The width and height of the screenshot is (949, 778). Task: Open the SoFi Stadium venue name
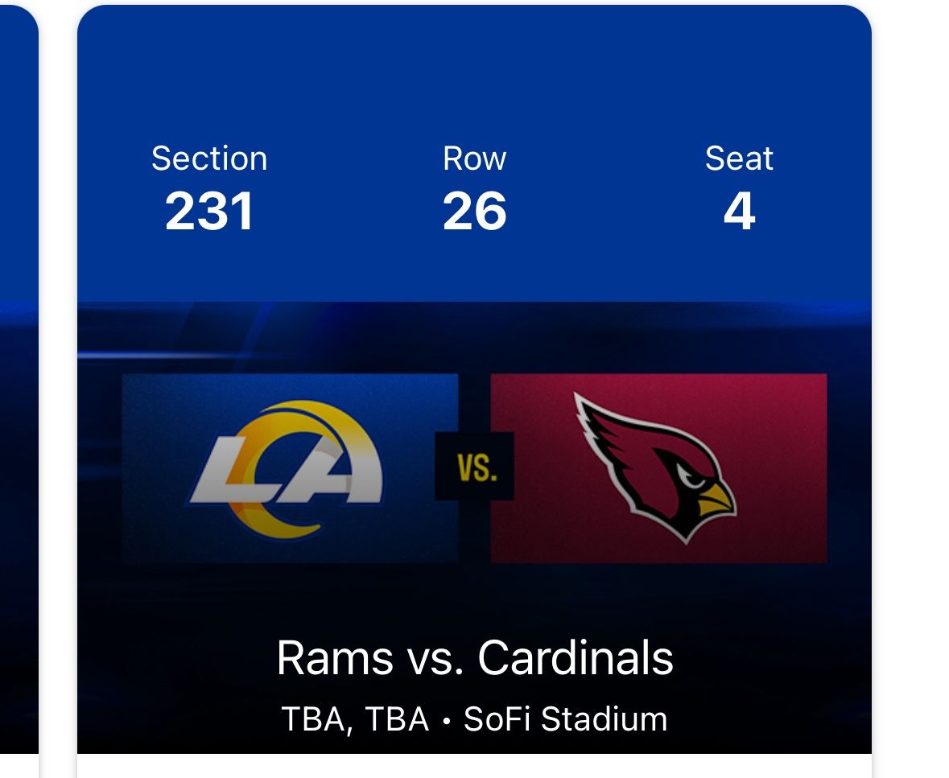[x=565, y=718]
